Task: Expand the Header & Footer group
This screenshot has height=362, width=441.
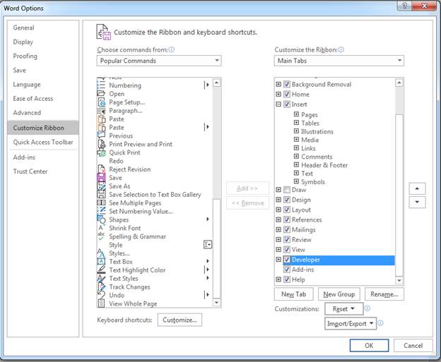Action: coord(296,164)
